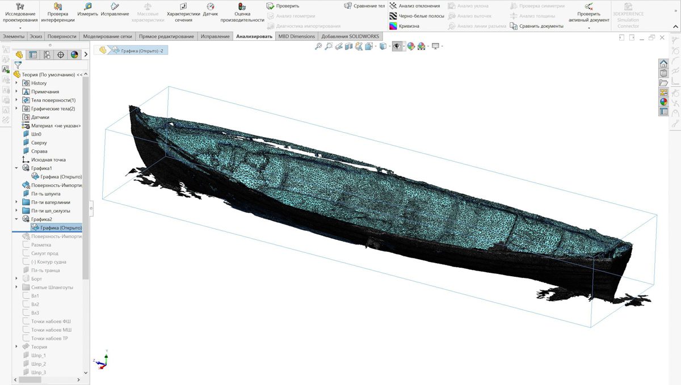Open the Appearances color ball on right task pane
This screenshot has height=385, width=681.
663,102
